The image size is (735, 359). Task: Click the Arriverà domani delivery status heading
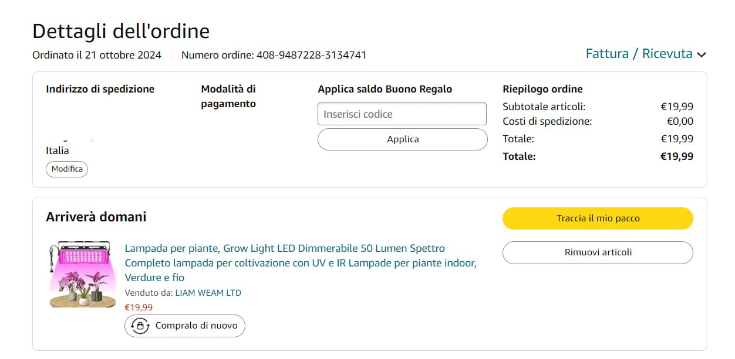pyautogui.click(x=96, y=217)
